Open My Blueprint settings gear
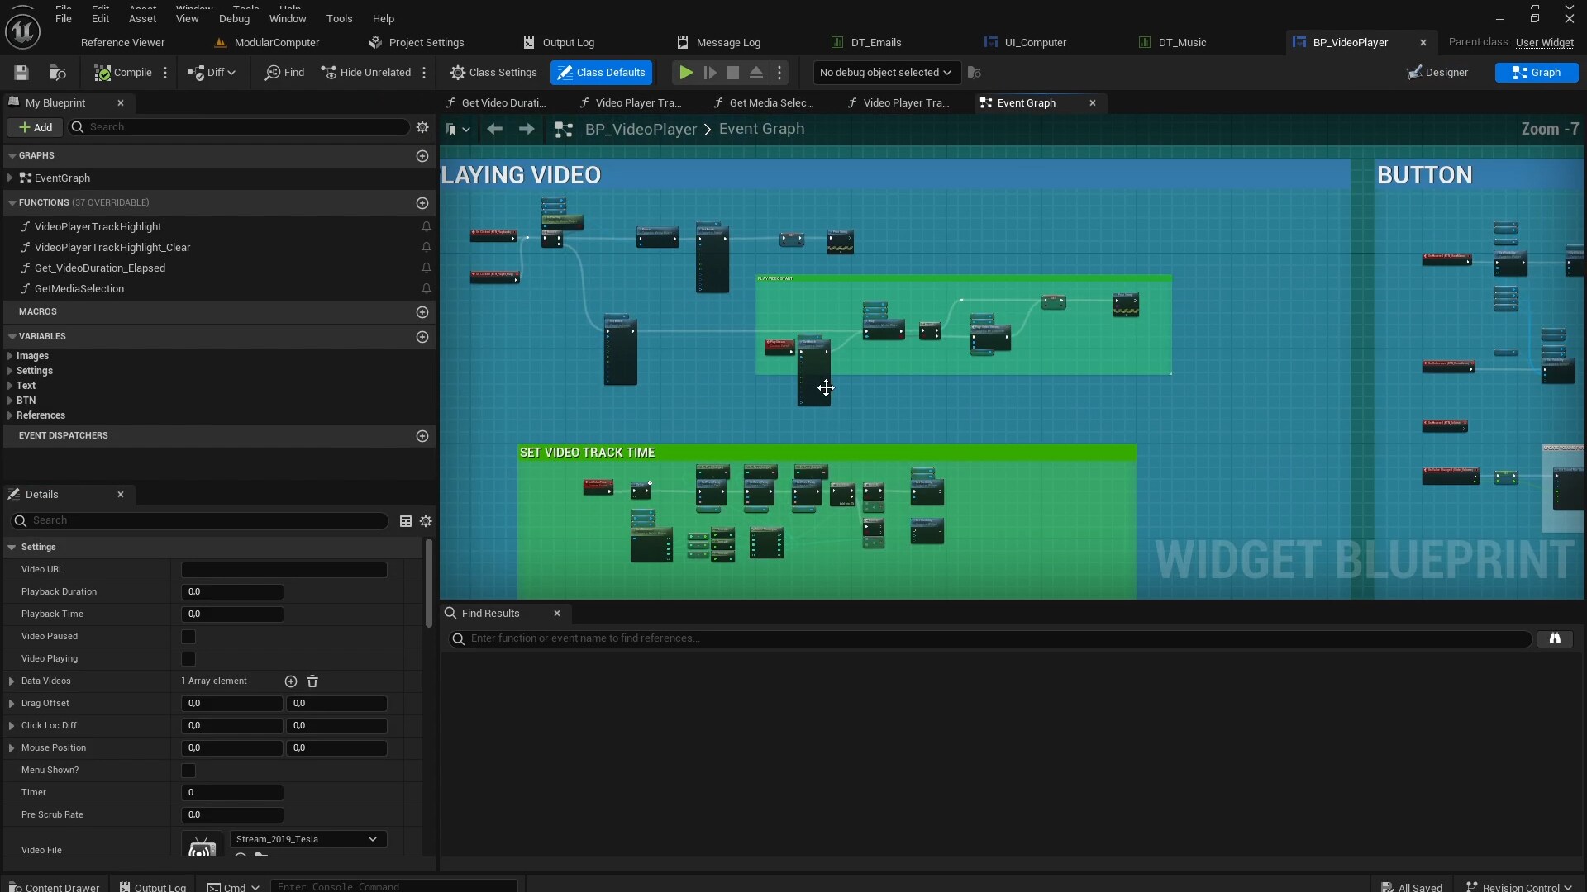1587x892 pixels. coord(422,127)
